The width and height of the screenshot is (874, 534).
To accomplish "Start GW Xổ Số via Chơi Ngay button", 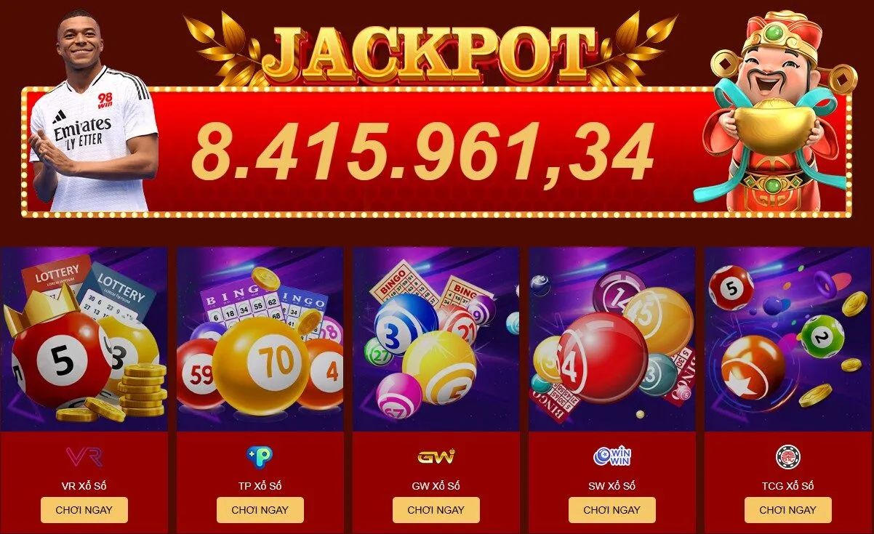I will 436,510.
